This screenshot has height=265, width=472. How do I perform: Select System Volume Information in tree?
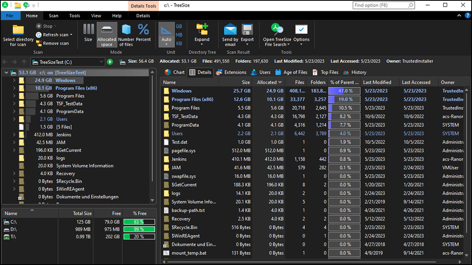click(85, 166)
